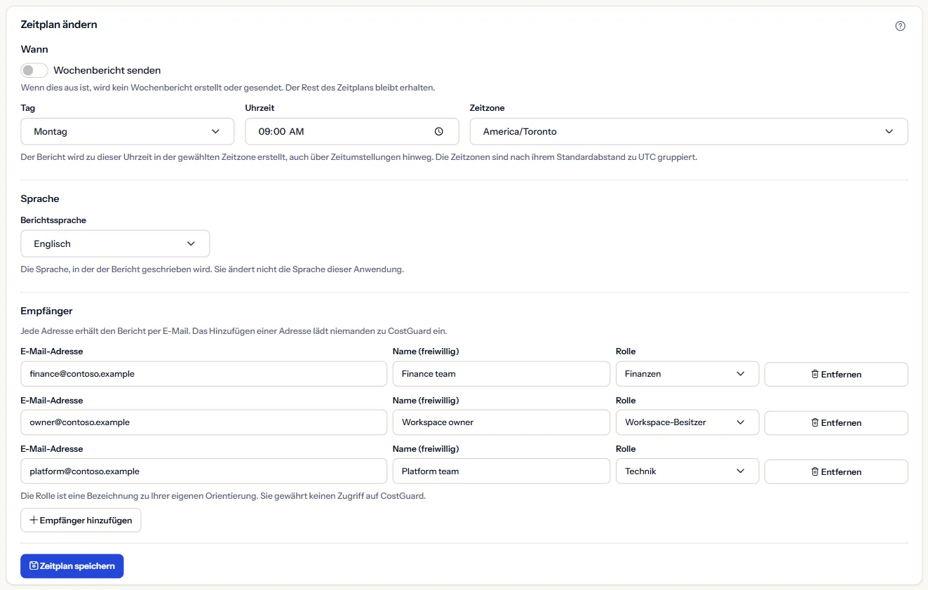This screenshot has width=928, height=590.
Task: Remove recipient owner@contoso.example with Entfernen
Action: (x=836, y=422)
